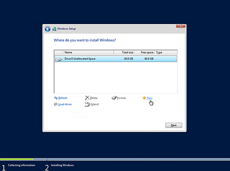Select the Drive 0 Unallocated Space row
The width and height of the screenshot is (230, 171).
[115, 59]
